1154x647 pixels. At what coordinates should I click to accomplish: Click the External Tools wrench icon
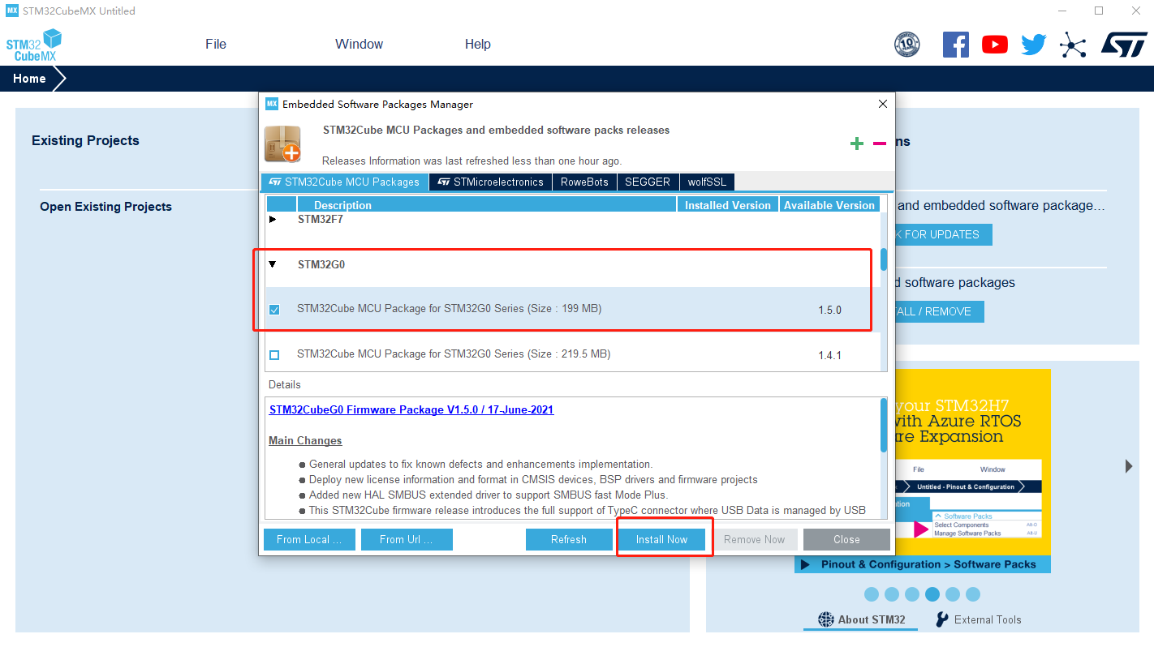click(941, 619)
